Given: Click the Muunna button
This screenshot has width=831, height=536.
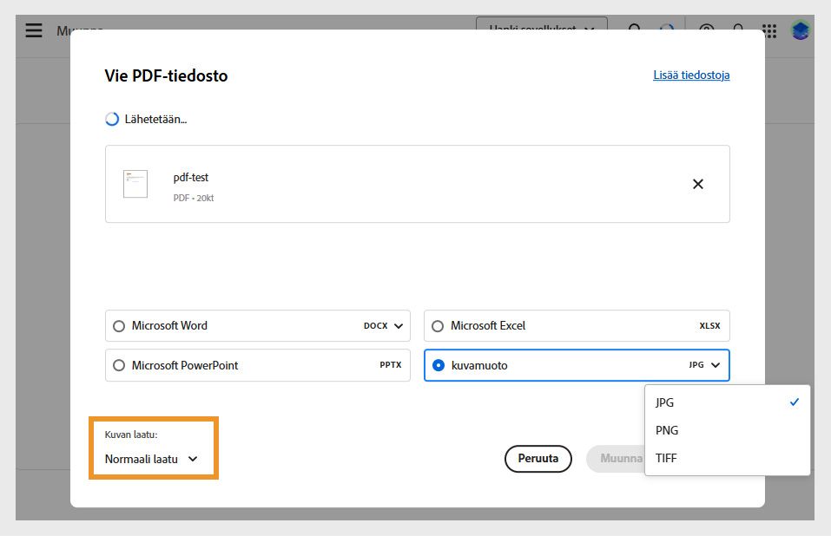Looking at the screenshot, I should pyautogui.click(x=616, y=459).
